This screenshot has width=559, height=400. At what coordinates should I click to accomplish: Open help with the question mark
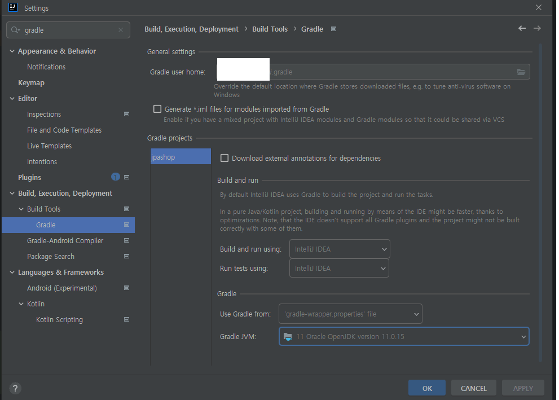tap(15, 388)
